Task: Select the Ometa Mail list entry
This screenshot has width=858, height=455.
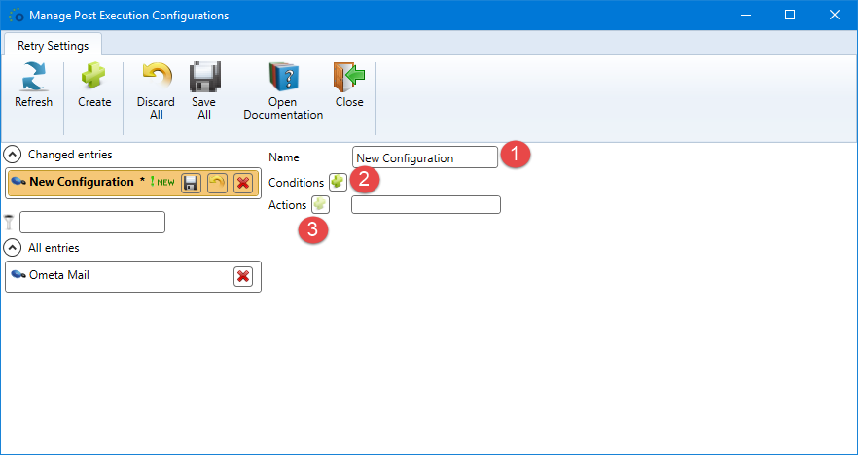Action: (133, 276)
